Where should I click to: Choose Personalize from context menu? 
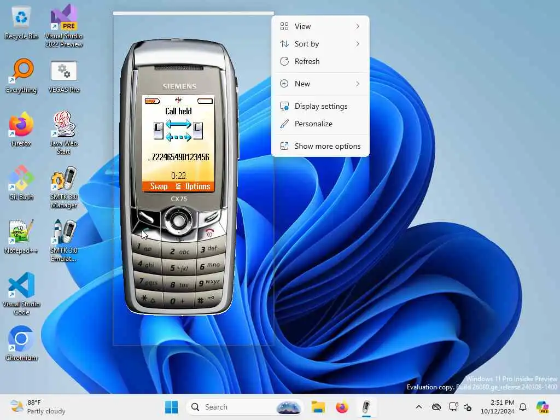(320, 124)
